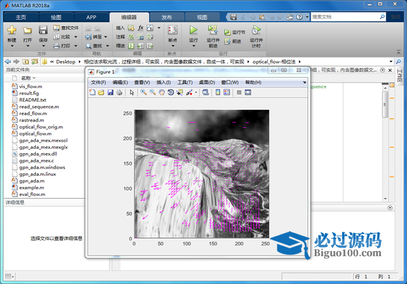Toggle the data cursor tool
Screen dimensions: 407x284
(x=180, y=92)
